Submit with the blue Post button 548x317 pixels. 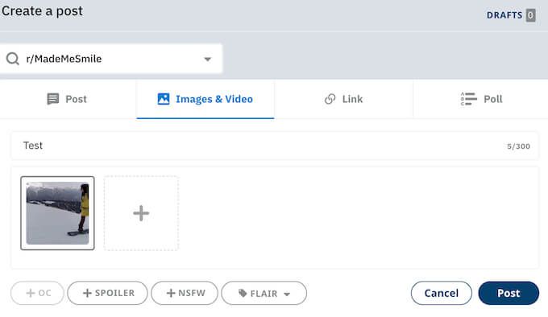click(x=509, y=293)
